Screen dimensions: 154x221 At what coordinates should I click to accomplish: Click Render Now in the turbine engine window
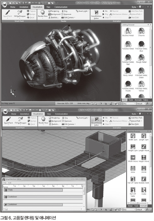[x=43, y=14]
